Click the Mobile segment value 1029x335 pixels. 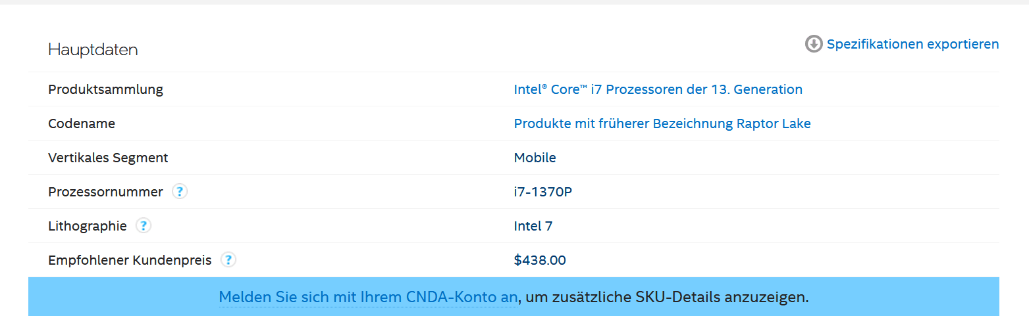[535, 158]
